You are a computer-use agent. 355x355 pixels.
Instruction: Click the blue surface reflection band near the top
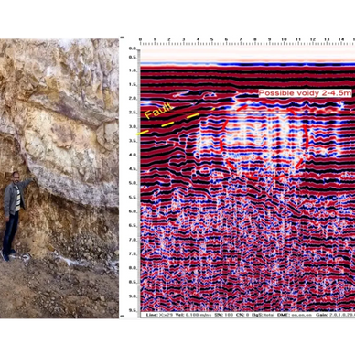point(247,64)
